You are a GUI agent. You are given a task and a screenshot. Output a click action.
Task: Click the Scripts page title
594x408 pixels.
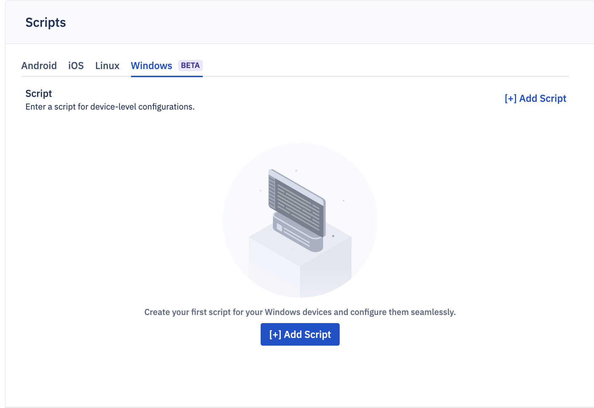pyautogui.click(x=46, y=23)
